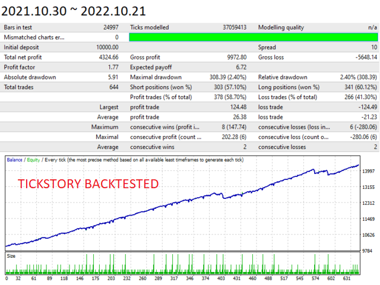Select Largest loss trade value -124.49
380x285 pixels.
[x=368, y=107]
